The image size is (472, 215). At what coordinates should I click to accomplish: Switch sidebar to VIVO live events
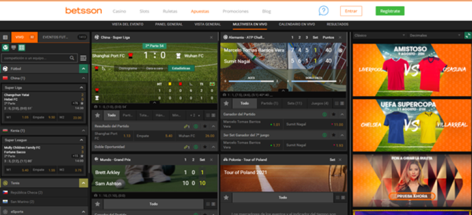click(24, 37)
